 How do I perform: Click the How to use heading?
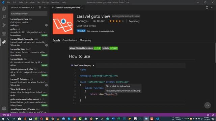(x=80, y=56)
